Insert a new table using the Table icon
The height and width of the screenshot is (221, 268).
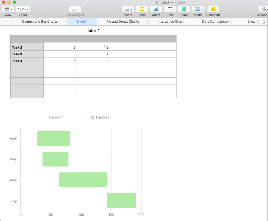pos(142,9)
